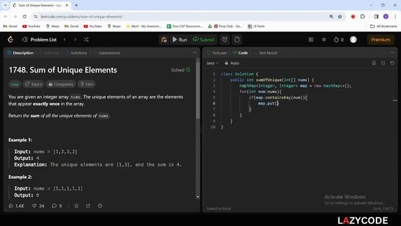Screen dimensions: 401x226
Task: Open Free CAT Resources bookmark
Action: point(184,26)
